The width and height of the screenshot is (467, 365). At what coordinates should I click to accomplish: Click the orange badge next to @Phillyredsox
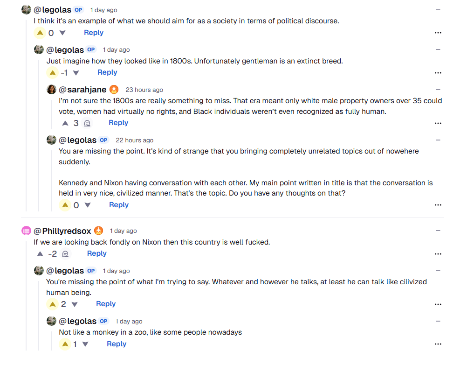click(99, 231)
